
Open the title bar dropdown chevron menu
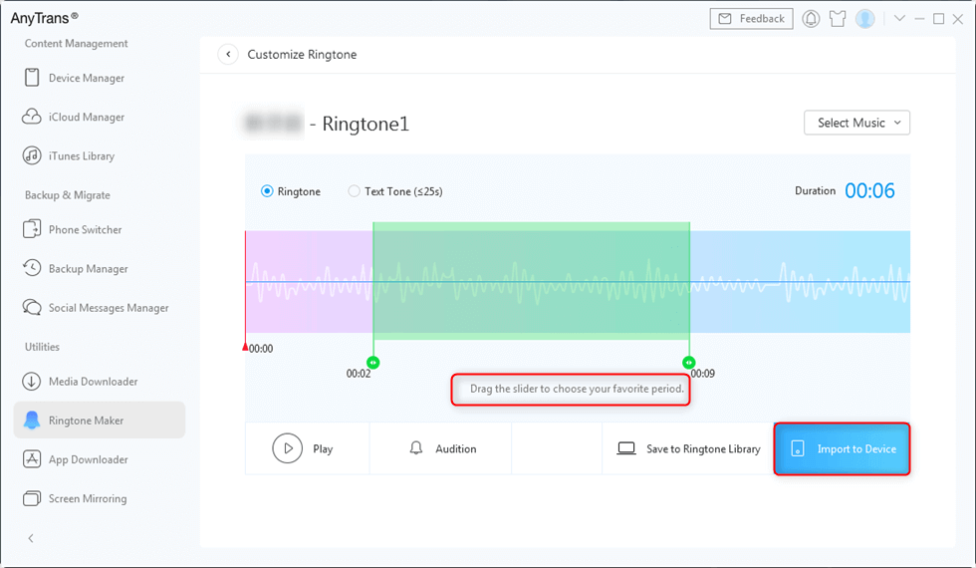(900, 18)
